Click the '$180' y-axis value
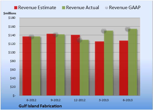Screen dimensions: 153x110 click(x=12, y=18)
